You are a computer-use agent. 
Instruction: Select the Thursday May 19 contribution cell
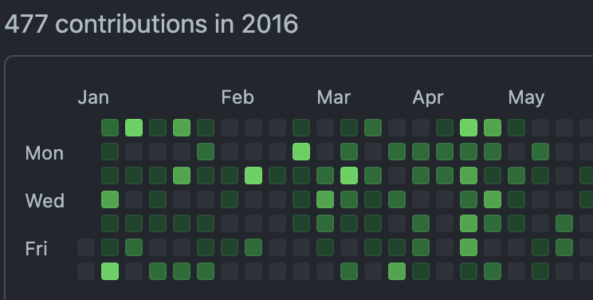click(564, 223)
